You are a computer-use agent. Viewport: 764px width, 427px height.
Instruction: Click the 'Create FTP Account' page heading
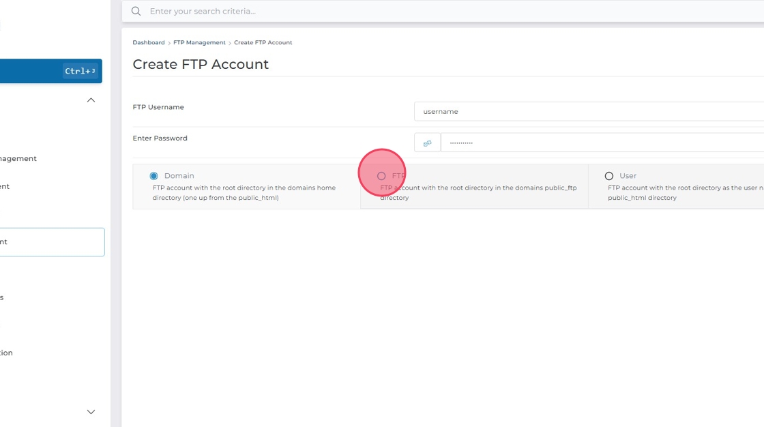tap(201, 64)
